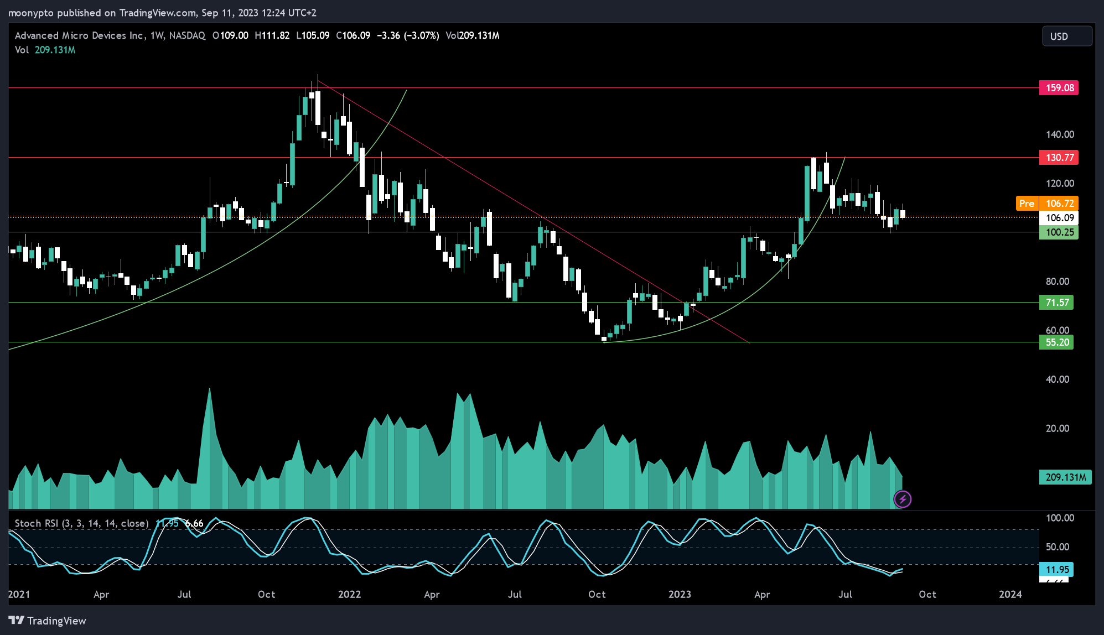Click the 20.00 price axis label
This screenshot has height=635, width=1104.
1058,429
